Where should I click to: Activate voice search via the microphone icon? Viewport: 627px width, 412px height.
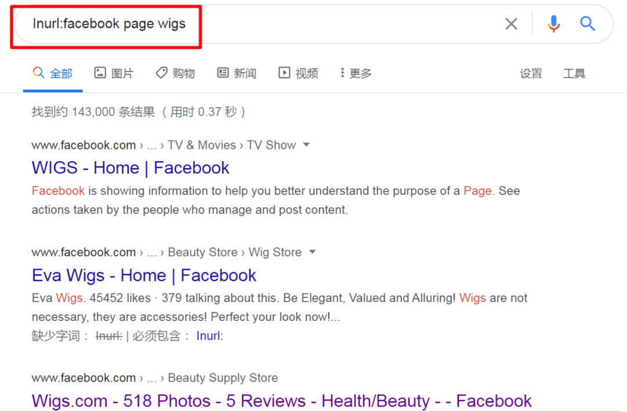click(553, 24)
